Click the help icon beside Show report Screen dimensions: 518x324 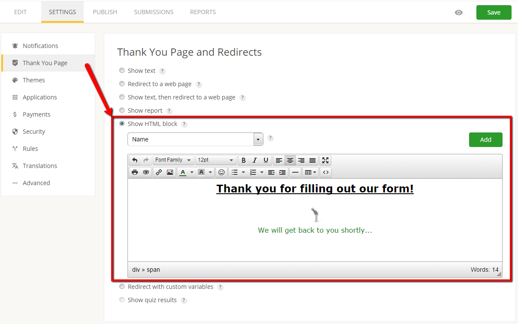click(169, 111)
